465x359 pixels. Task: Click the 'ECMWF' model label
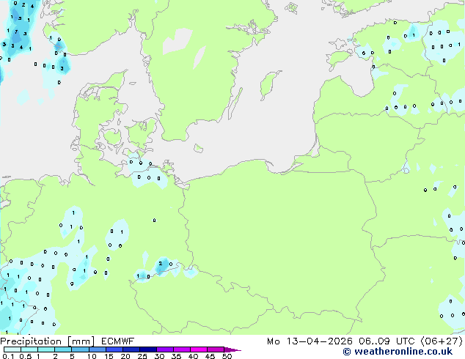(117, 341)
